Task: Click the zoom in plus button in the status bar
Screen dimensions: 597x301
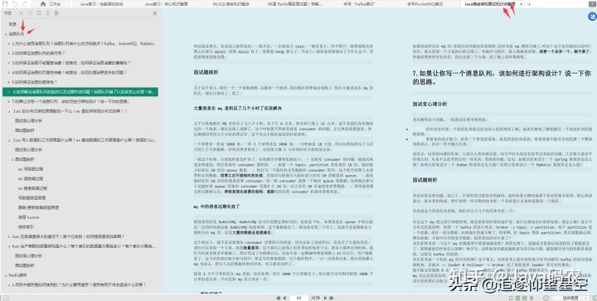Action: point(595,298)
